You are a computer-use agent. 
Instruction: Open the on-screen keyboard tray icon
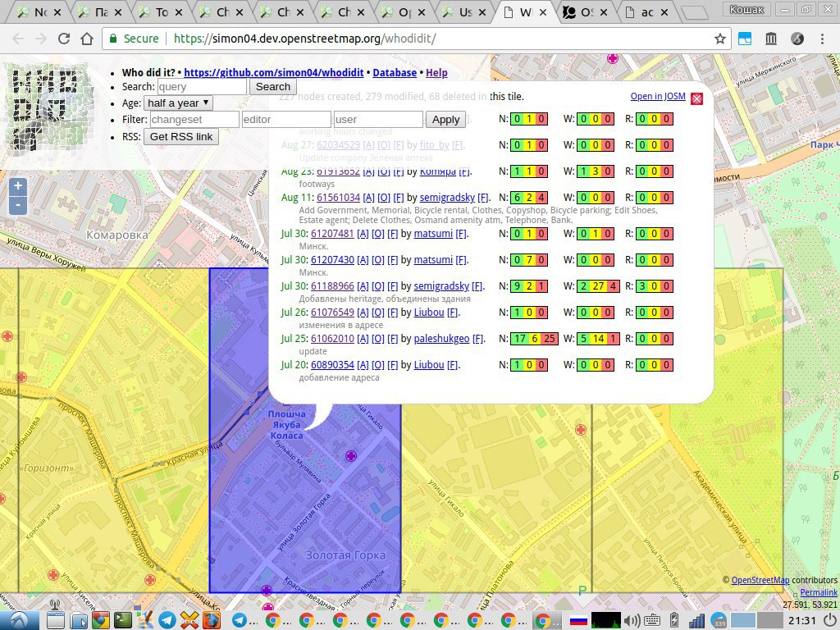click(652, 621)
